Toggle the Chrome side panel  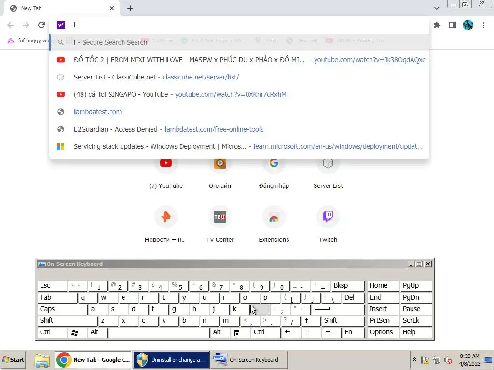click(453, 25)
